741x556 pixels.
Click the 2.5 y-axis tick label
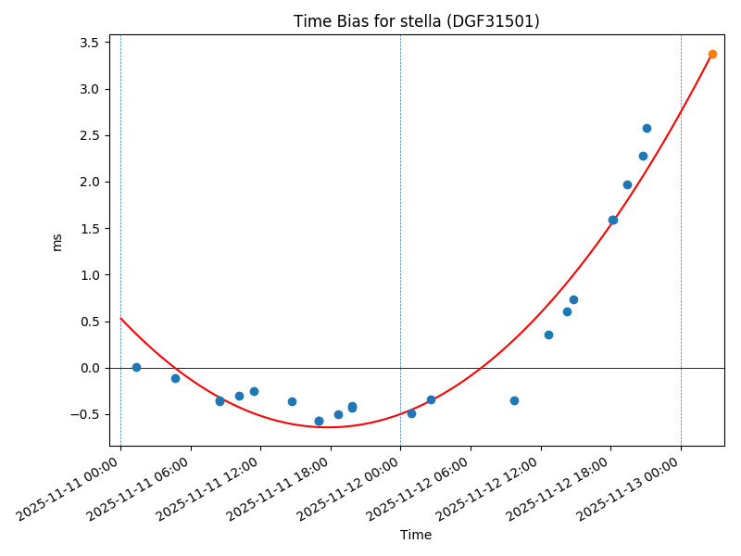[x=89, y=135]
